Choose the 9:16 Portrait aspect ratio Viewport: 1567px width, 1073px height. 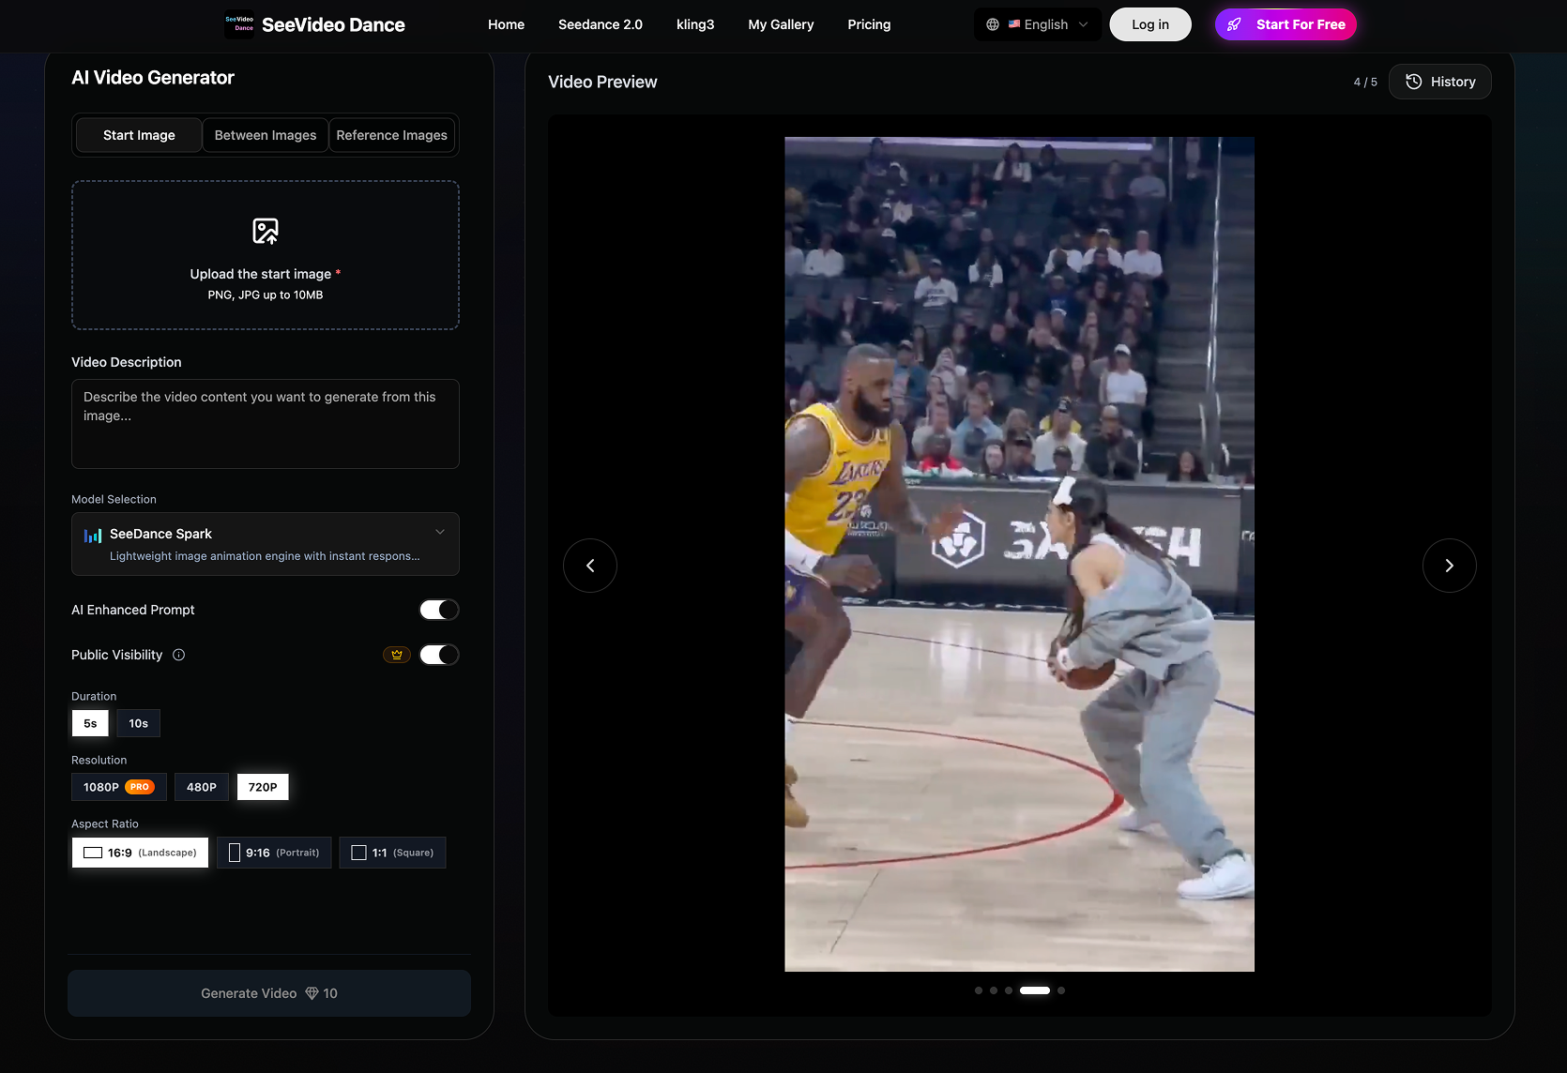click(x=274, y=853)
